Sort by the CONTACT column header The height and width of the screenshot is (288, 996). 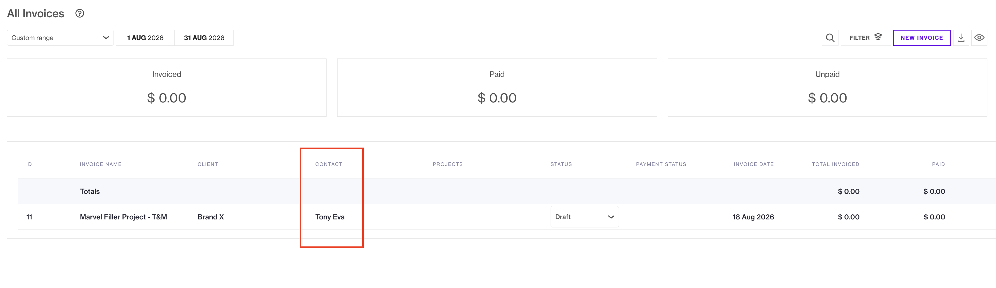click(x=329, y=164)
